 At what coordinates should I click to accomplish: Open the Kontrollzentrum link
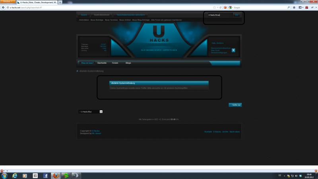pyautogui.click(x=102, y=15)
